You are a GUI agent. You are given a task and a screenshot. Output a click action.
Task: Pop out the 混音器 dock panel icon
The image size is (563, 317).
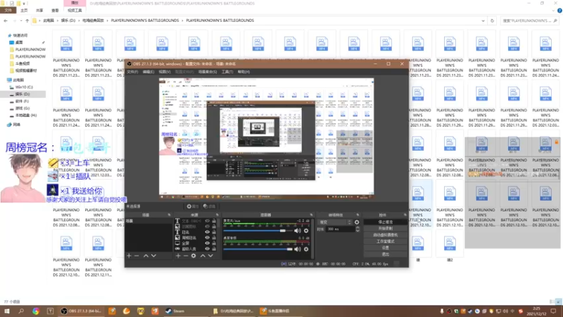point(311,215)
